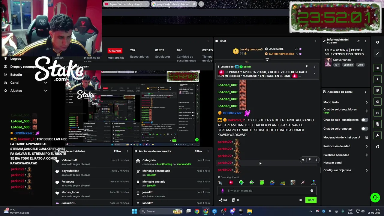The width and height of the screenshot is (384, 216).
Task: Open Drops y recompensas in left sidebar
Action: pyautogui.click(x=27, y=67)
